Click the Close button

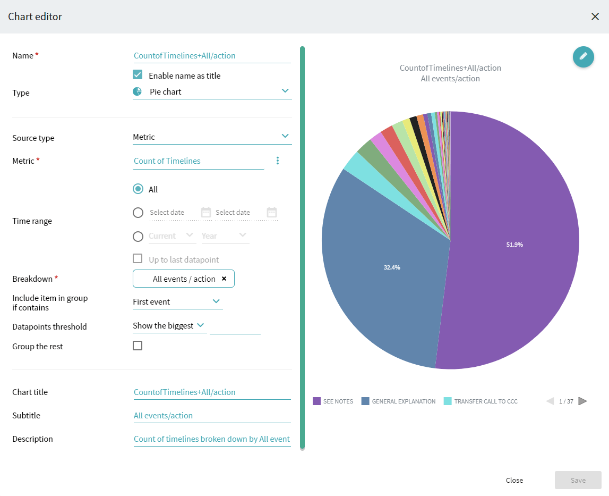pos(514,480)
